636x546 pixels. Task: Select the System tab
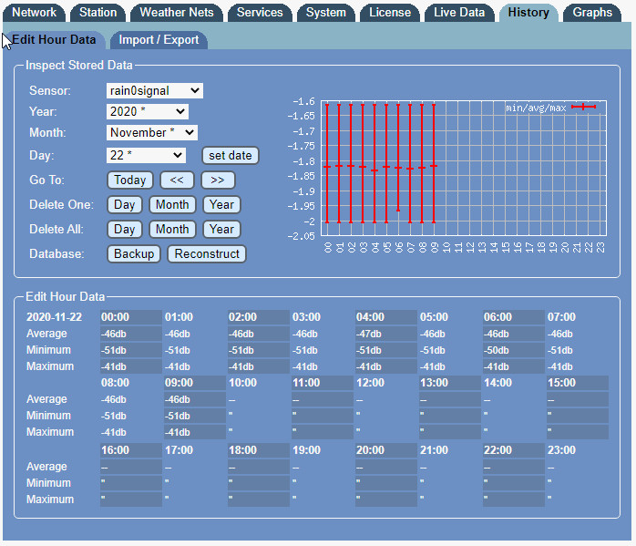(x=325, y=13)
